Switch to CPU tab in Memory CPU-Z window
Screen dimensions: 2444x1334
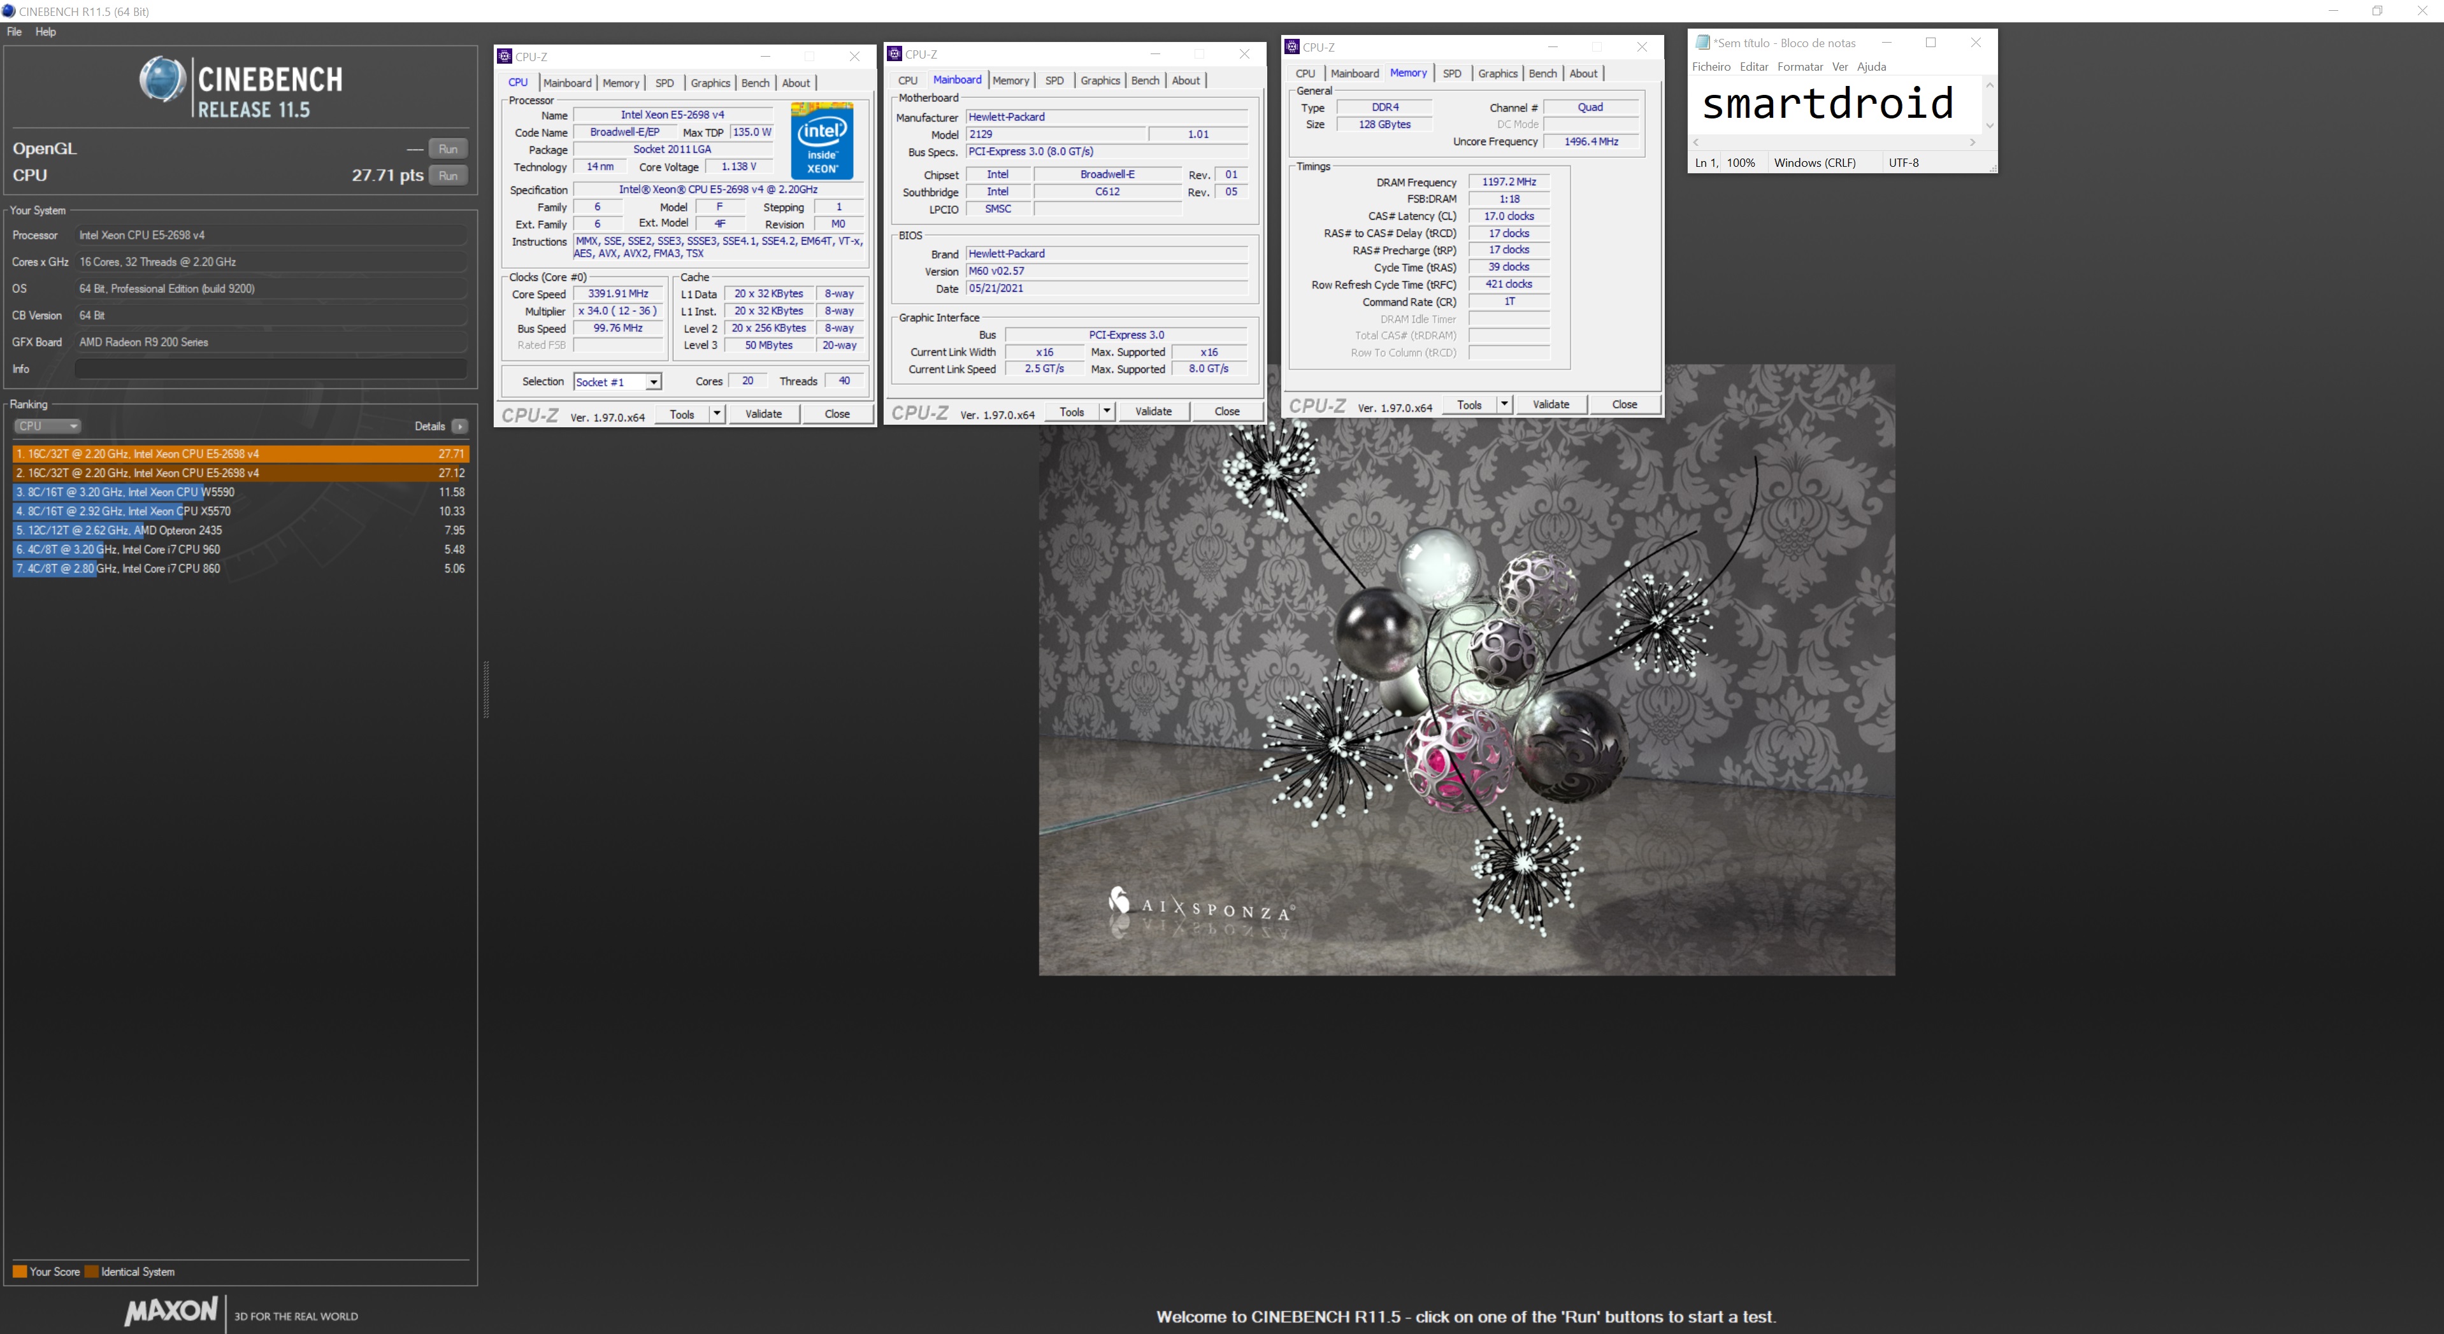tap(1305, 74)
